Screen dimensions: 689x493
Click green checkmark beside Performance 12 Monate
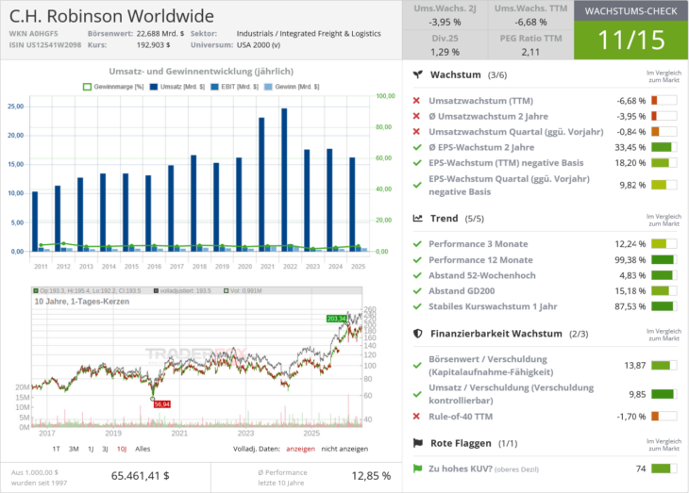click(417, 260)
